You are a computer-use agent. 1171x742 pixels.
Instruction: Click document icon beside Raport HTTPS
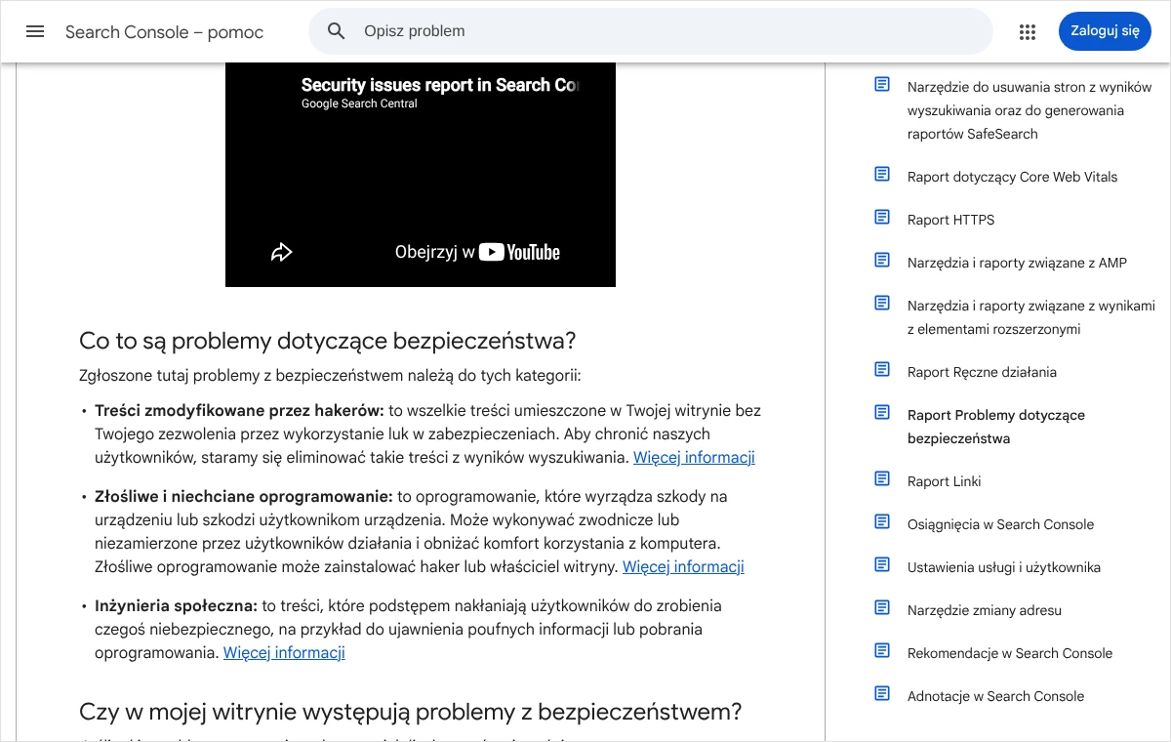[882, 218]
